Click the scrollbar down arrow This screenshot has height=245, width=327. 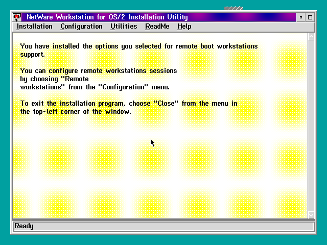pyautogui.click(x=311, y=215)
